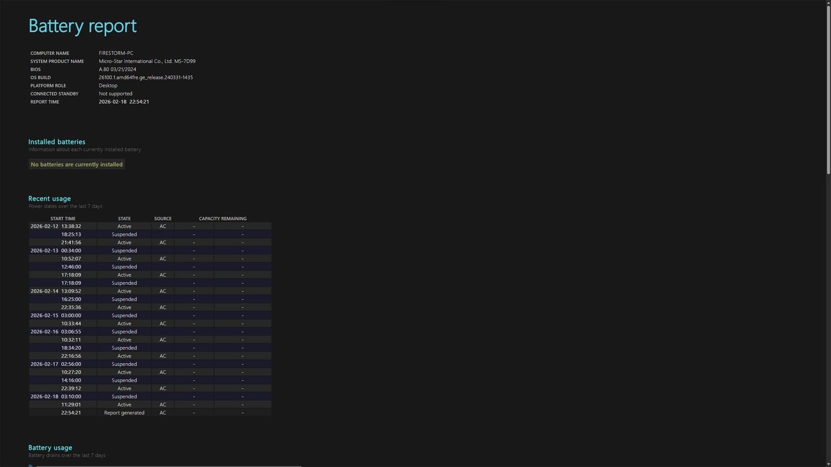Select the Installed batteries heading
831x467 pixels.
coord(57,142)
